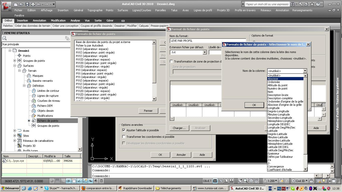Open the AutoCAD Civil 3D application menu

coord(6,6)
